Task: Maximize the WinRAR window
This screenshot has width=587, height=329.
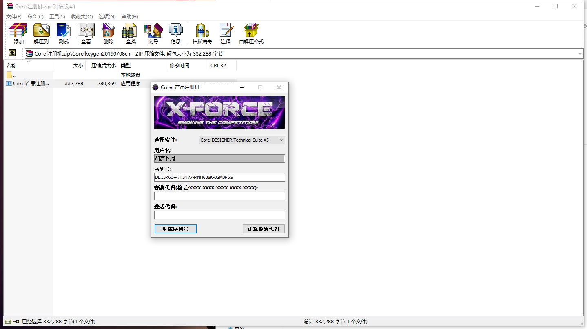Action: 556,6
